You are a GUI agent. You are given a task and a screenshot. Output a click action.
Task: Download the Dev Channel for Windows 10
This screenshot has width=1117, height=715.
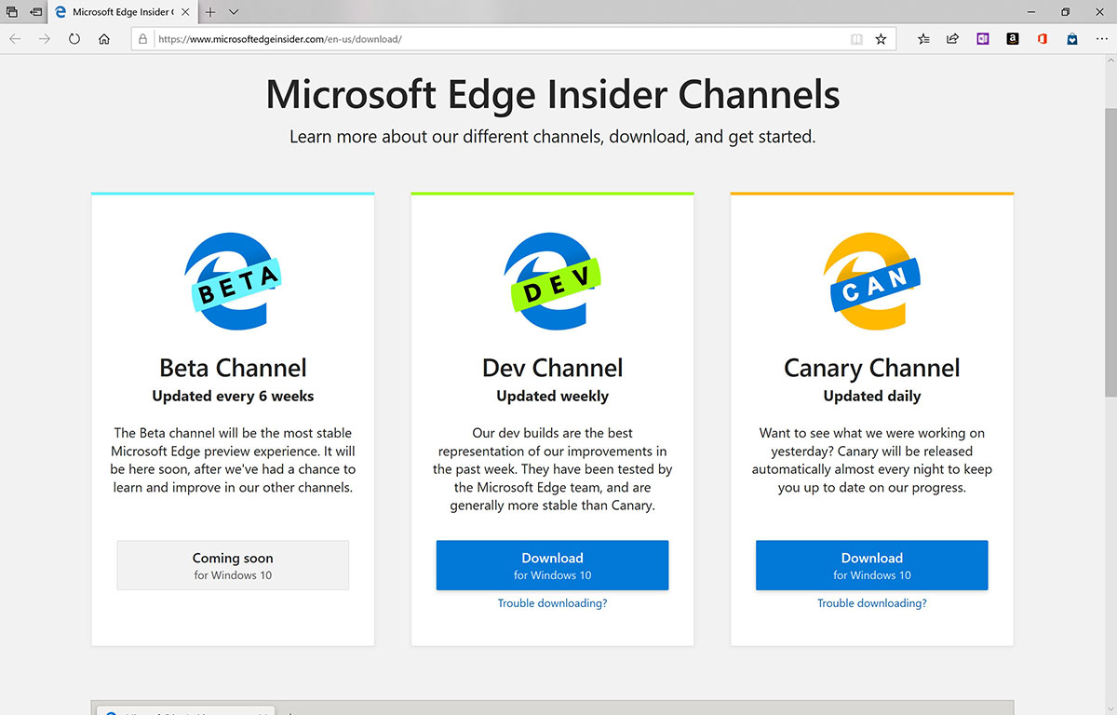(552, 565)
